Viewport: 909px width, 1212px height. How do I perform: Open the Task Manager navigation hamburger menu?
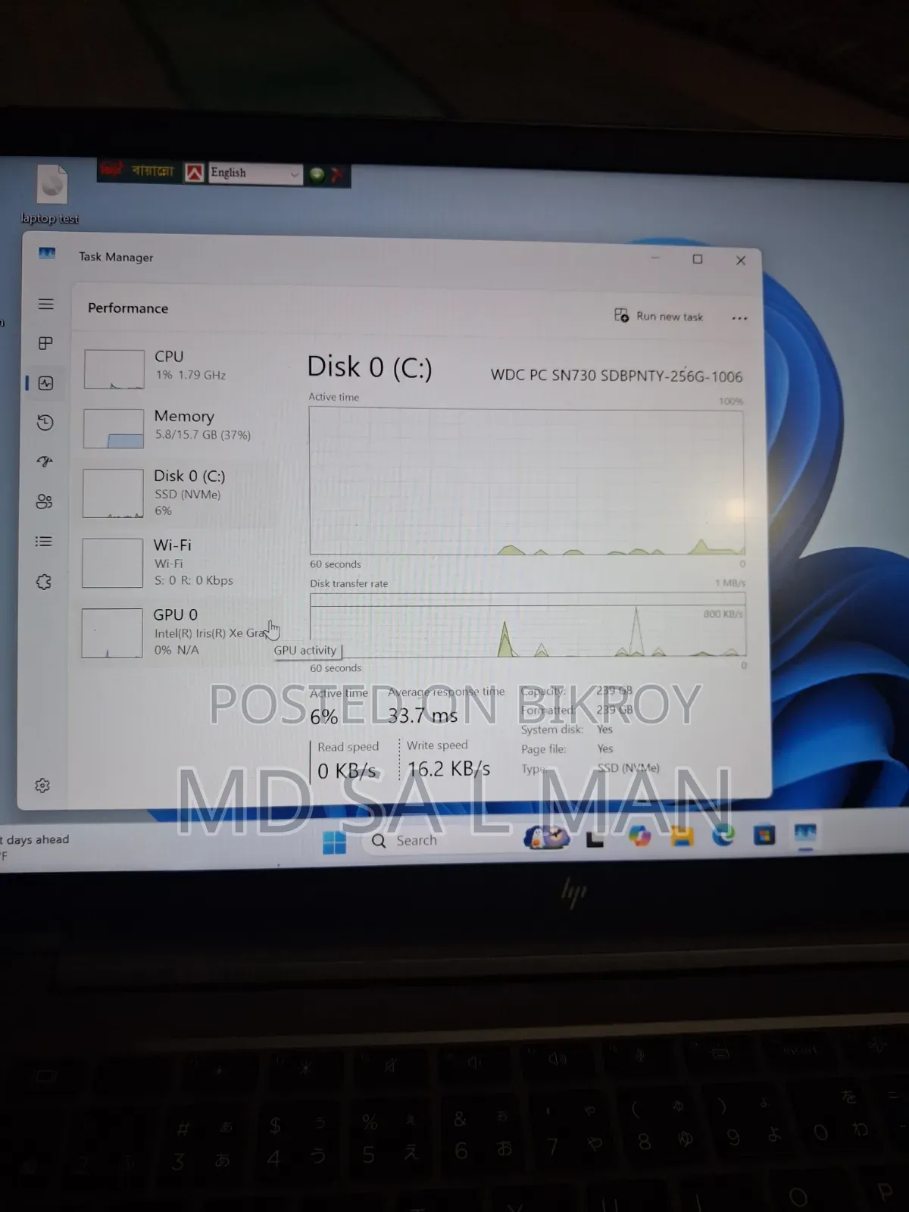46,304
